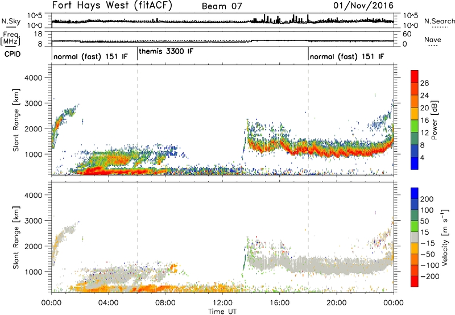Click the blue bottom of power color bar
Image resolution: width=455 pixels, height=315 pixels.
(415, 163)
